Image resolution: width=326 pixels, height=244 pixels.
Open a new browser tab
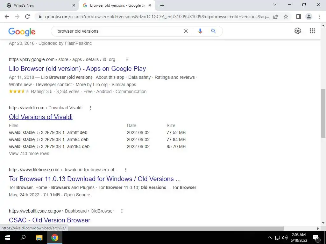pyautogui.click(x=162, y=5)
